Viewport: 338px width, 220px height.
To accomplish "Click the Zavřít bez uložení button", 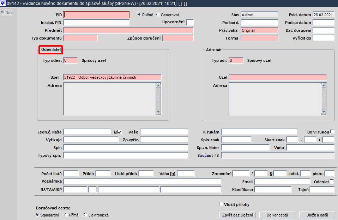I will 237,215.
